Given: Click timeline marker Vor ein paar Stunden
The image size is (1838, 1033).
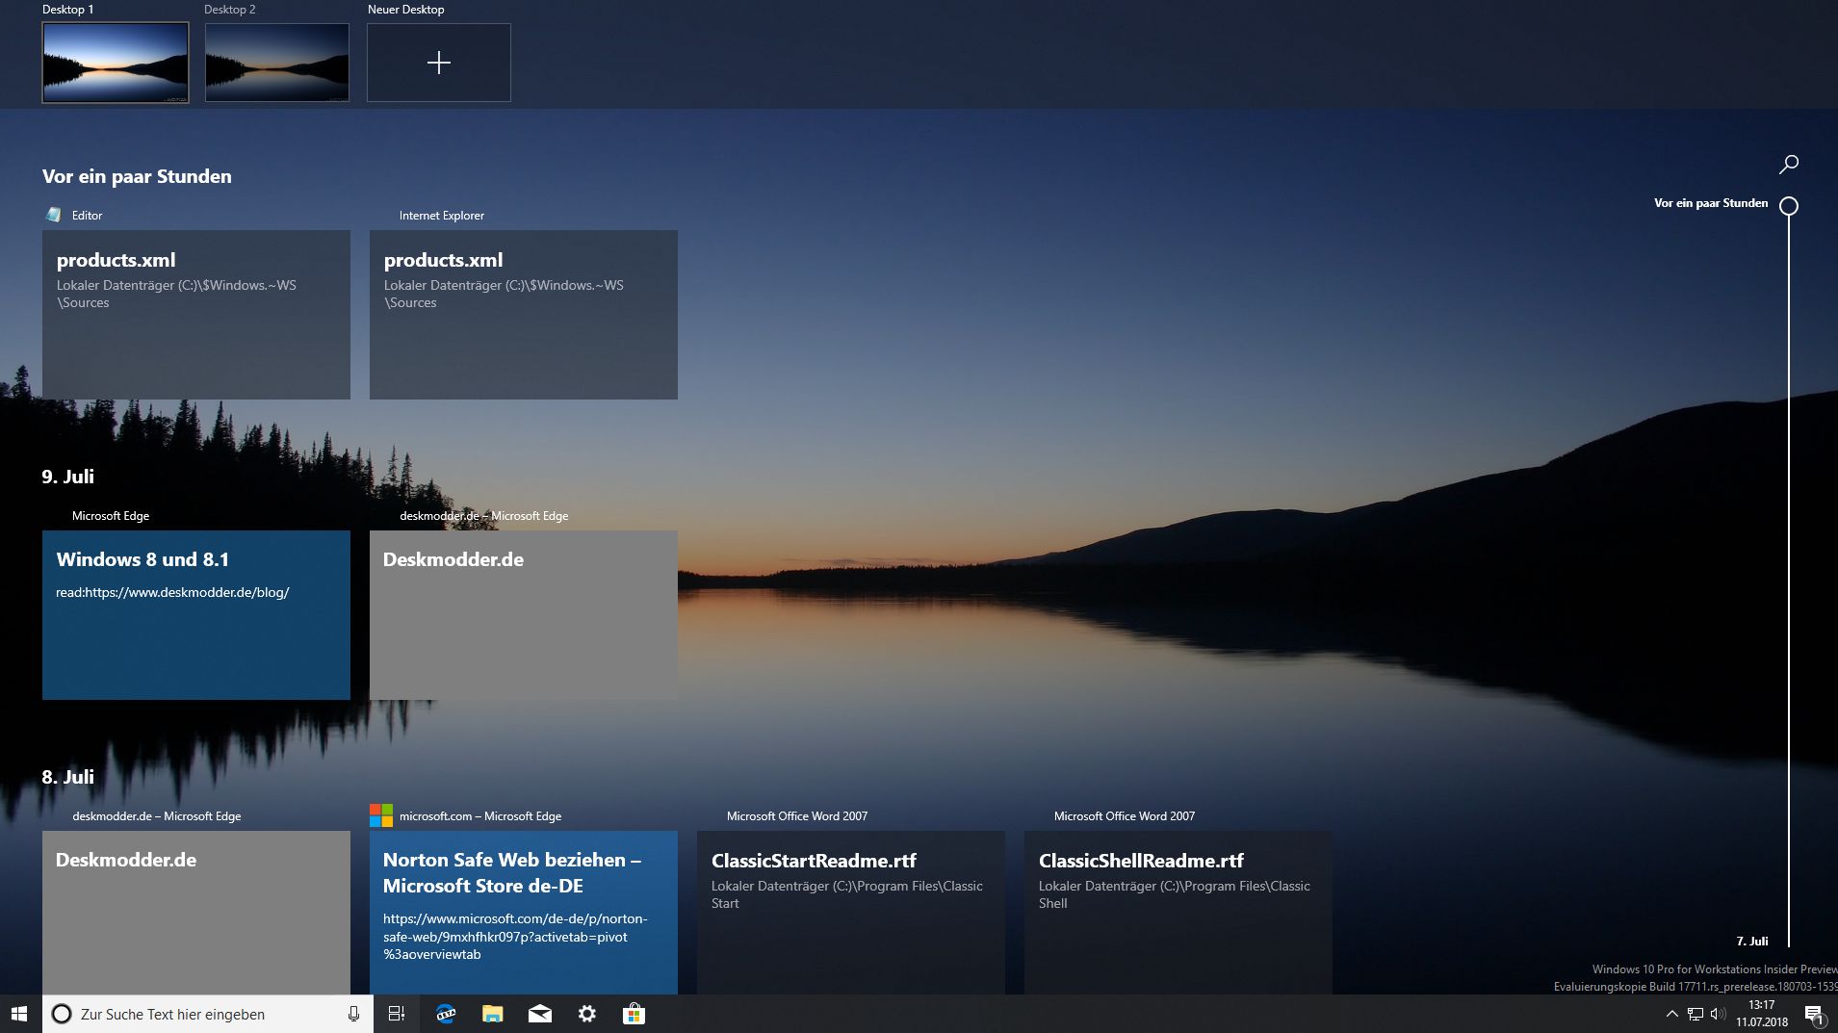Looking at the screenshot, I should (x=1711, y=203).
